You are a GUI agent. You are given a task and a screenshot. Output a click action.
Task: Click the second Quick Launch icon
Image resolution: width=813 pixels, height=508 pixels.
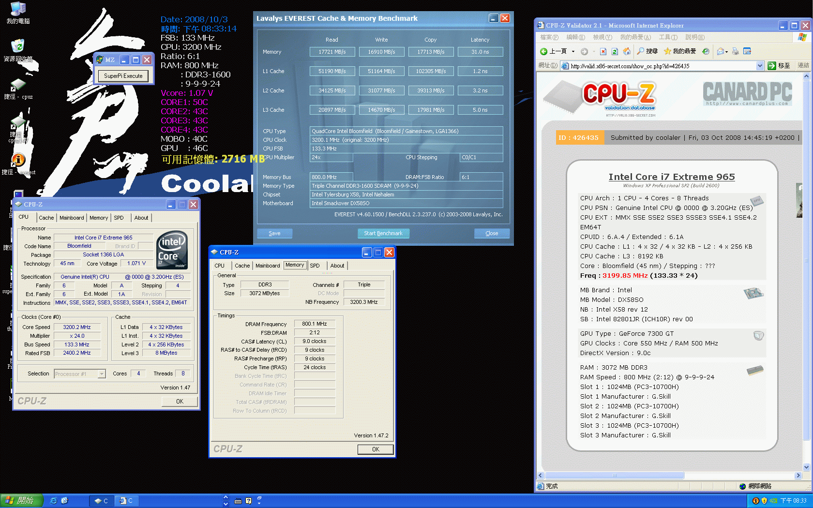(x=64, y=501)
